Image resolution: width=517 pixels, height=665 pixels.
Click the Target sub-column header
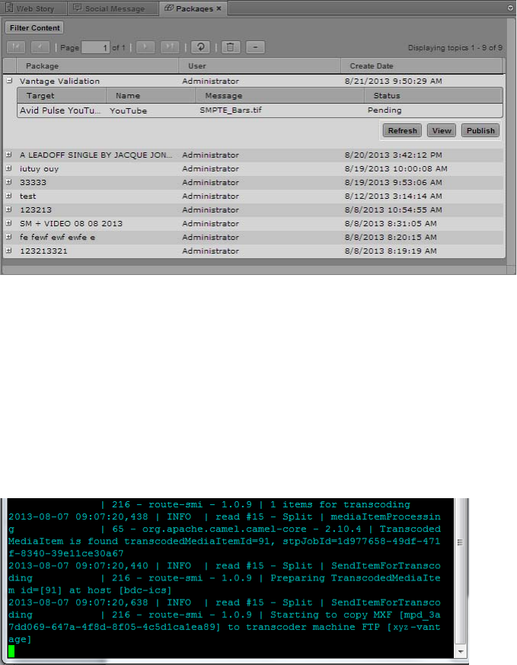pyautogui.click(x=62, y=96)
